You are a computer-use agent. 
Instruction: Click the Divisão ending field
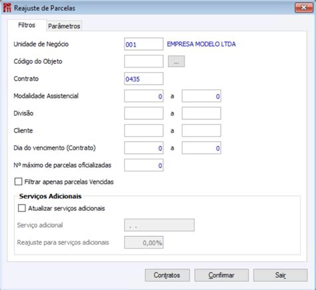(201, 113)
